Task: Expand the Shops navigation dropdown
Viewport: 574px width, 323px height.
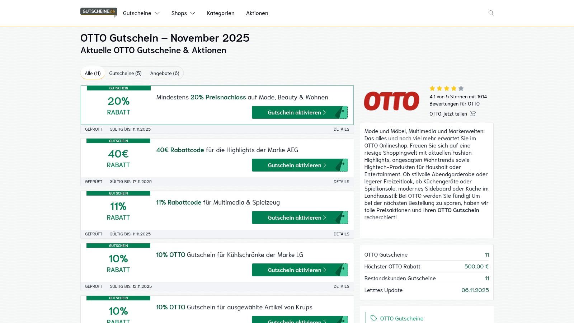Action: 183,13
